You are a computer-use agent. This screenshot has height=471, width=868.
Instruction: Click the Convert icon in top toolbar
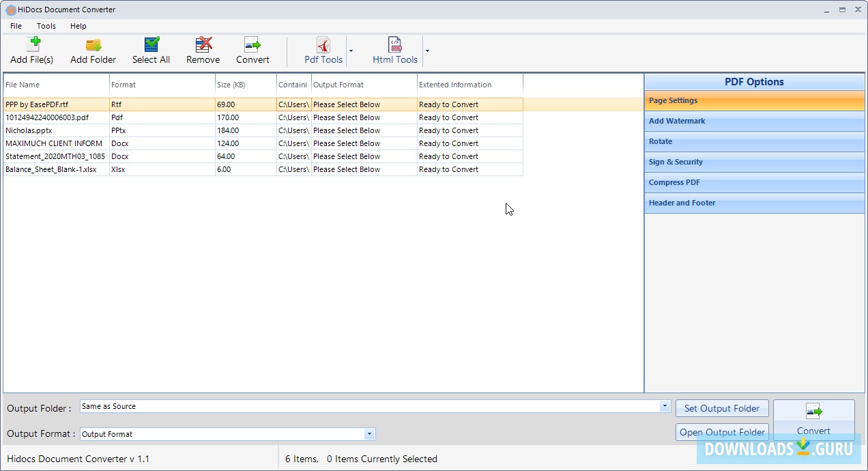252,45
